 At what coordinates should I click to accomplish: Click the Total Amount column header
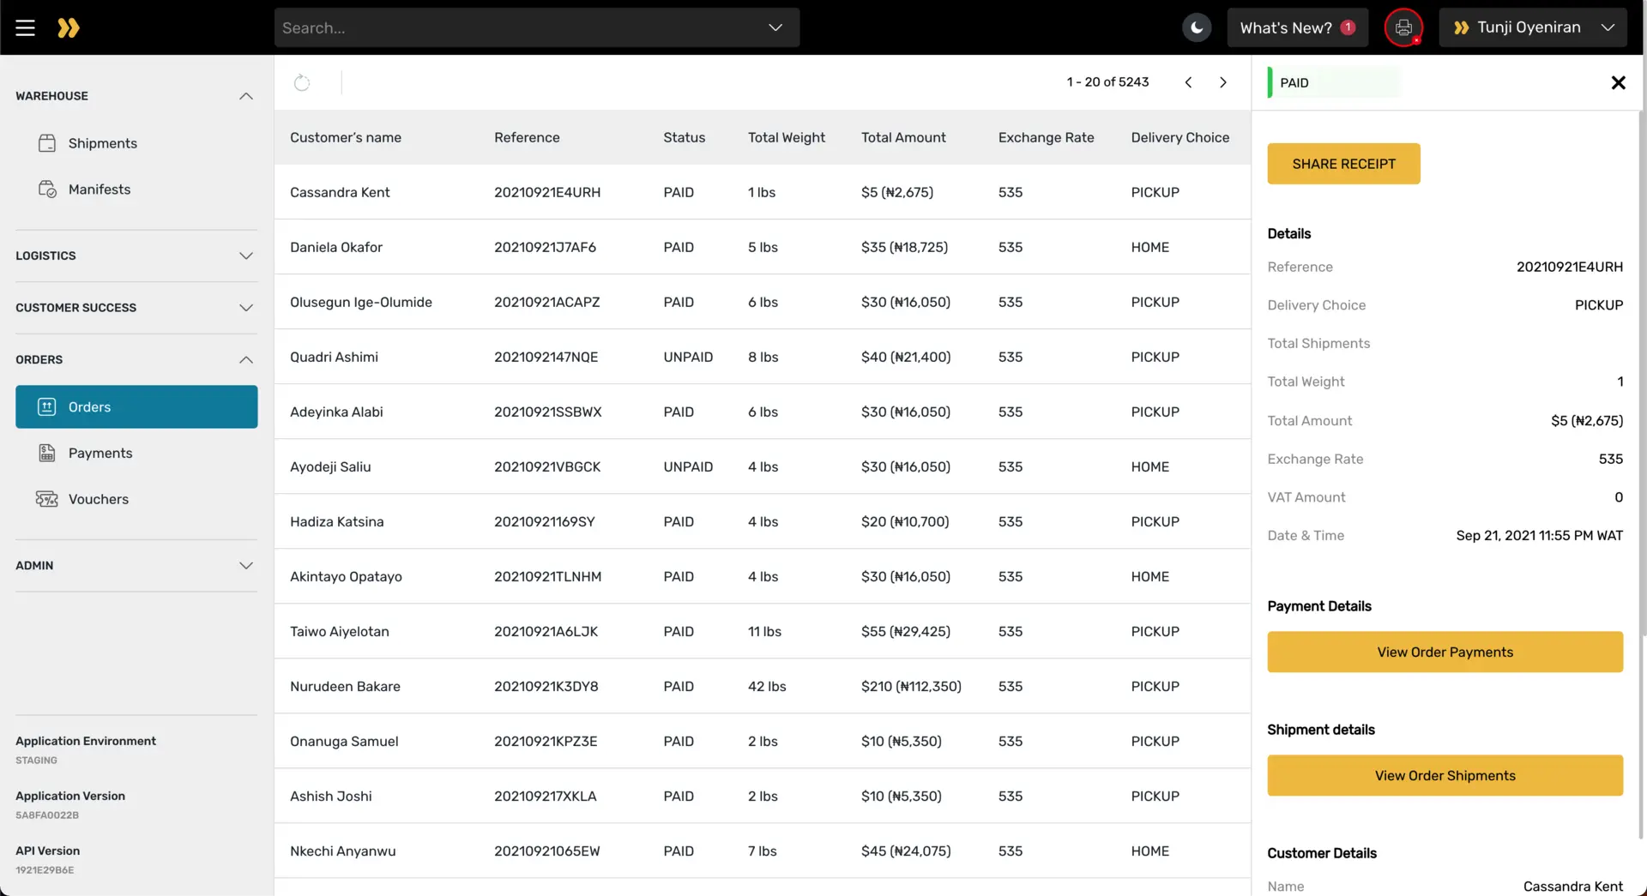(903, 137)
